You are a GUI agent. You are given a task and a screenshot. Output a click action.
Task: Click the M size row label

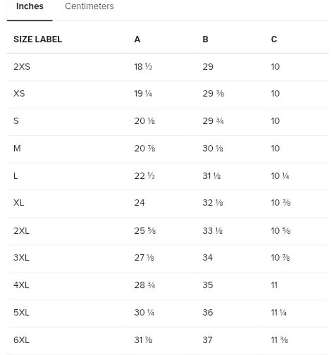17,148
